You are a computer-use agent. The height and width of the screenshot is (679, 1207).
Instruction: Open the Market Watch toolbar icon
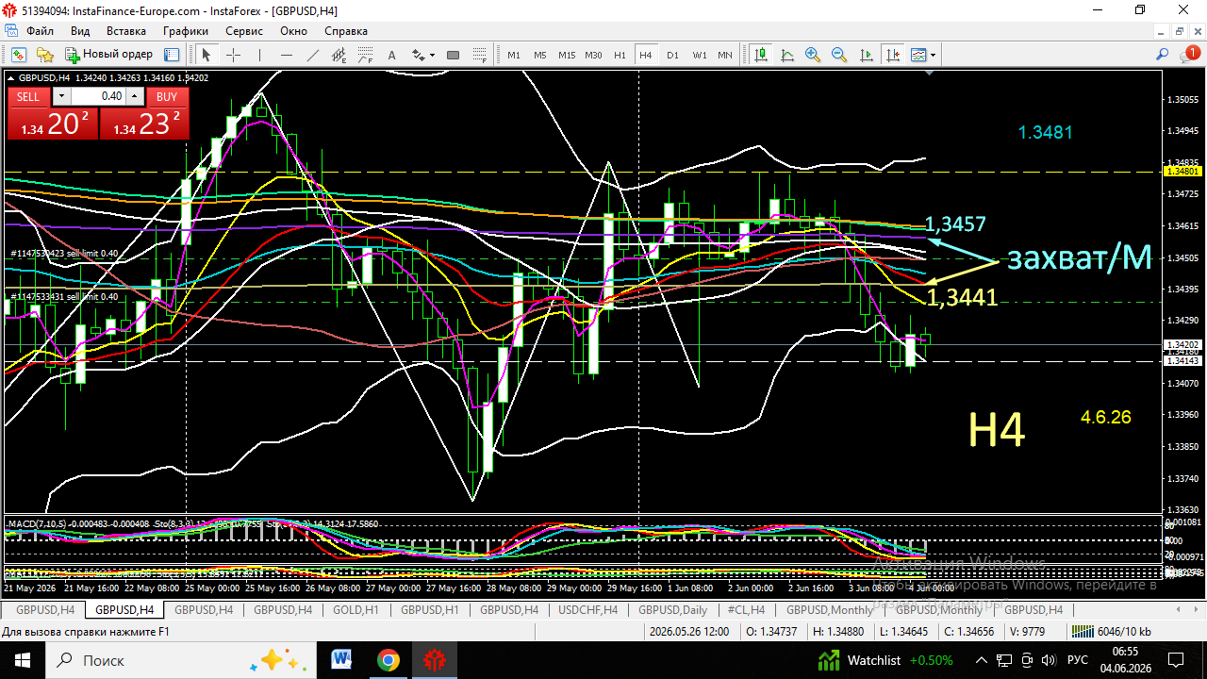(18, 55)
